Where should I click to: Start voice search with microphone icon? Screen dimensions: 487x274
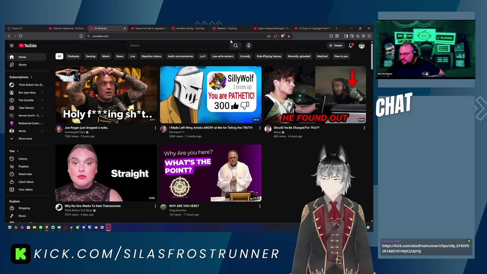pos(248,45)
